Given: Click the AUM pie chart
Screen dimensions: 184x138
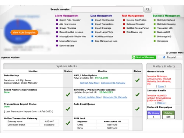Looking at the screenshot, I should pyautogui.click(x=18, y=32).
